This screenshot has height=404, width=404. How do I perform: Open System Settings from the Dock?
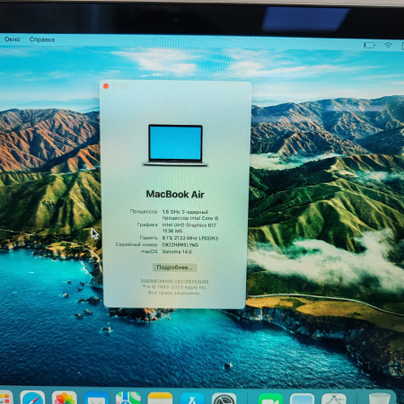(224, 399)
